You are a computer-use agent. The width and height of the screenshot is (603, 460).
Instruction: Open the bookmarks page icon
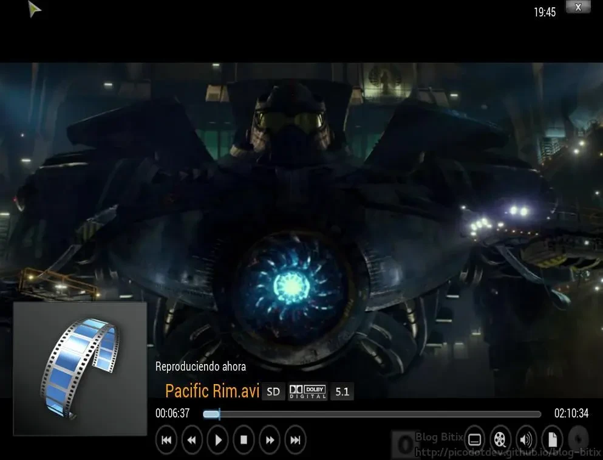[x=552, y=439]
